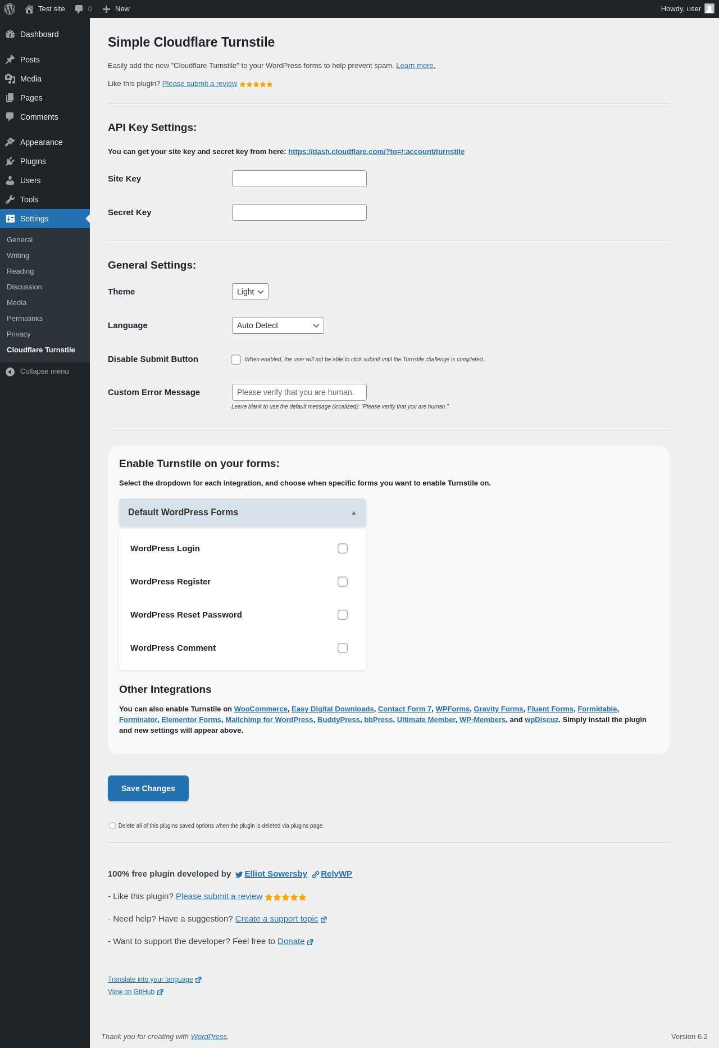This screenshot has width=719, height=1048.
Task: Click into the Site Key field
Action: tap(299, 179)
